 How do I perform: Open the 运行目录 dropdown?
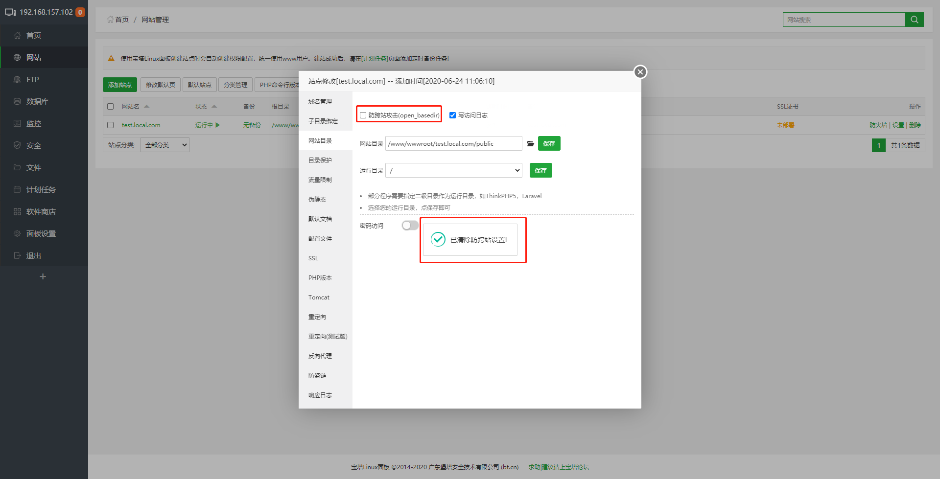coord(454,170)
